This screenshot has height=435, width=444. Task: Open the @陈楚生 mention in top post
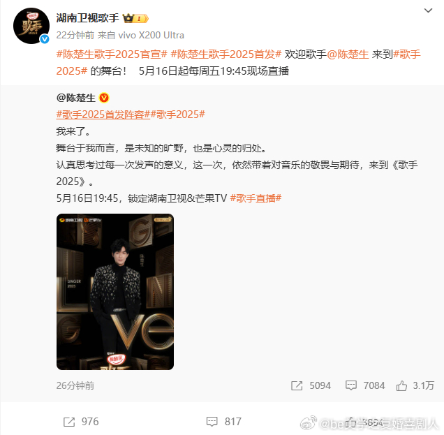pos(348,54)
